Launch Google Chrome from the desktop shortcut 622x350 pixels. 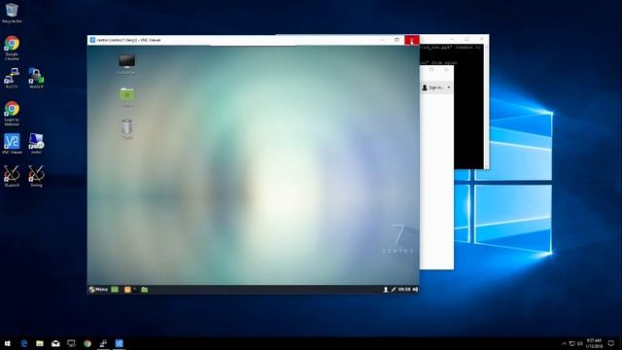(x=12, y=48)
